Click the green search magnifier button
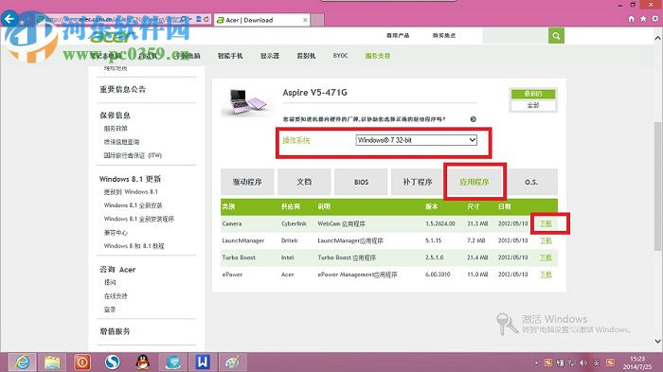 coord(556,36)
